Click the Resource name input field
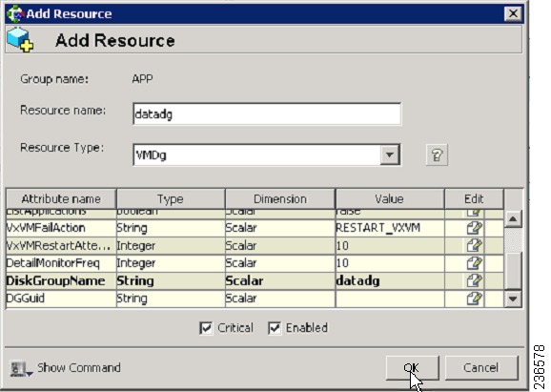This screenshot has width=551, height=392. coord(267,113)
